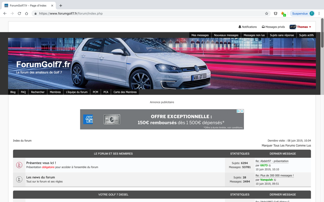Close the ForumGolf7.fr tab
Image resolution: width=324 pixels, height=202 pixels.
click(x=52, y=5)
